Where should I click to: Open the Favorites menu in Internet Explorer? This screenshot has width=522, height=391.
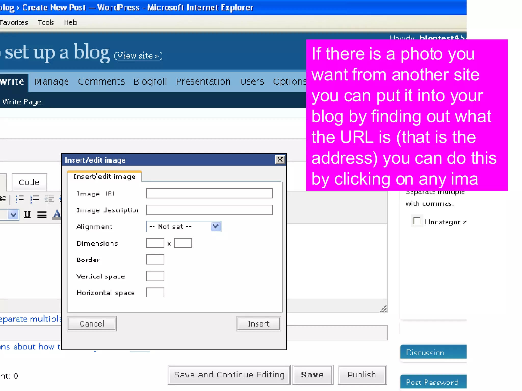click(14, 23)
